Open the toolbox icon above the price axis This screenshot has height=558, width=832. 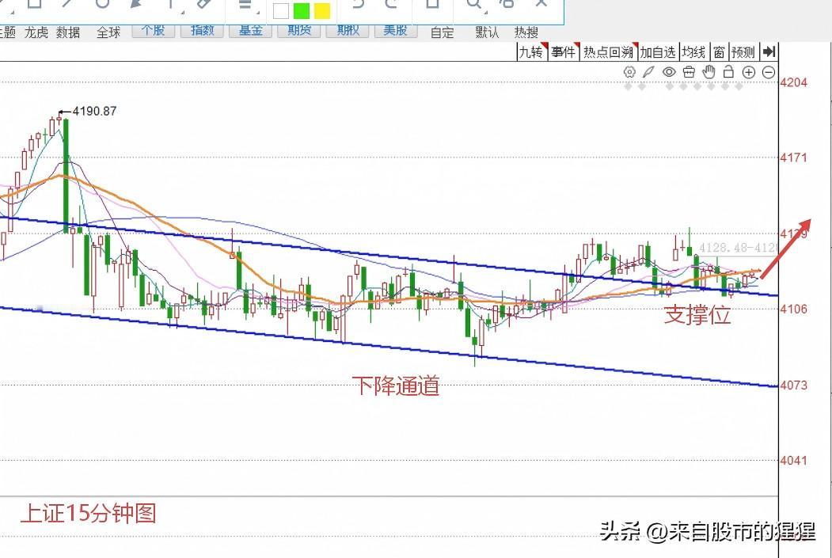(689, 71)
